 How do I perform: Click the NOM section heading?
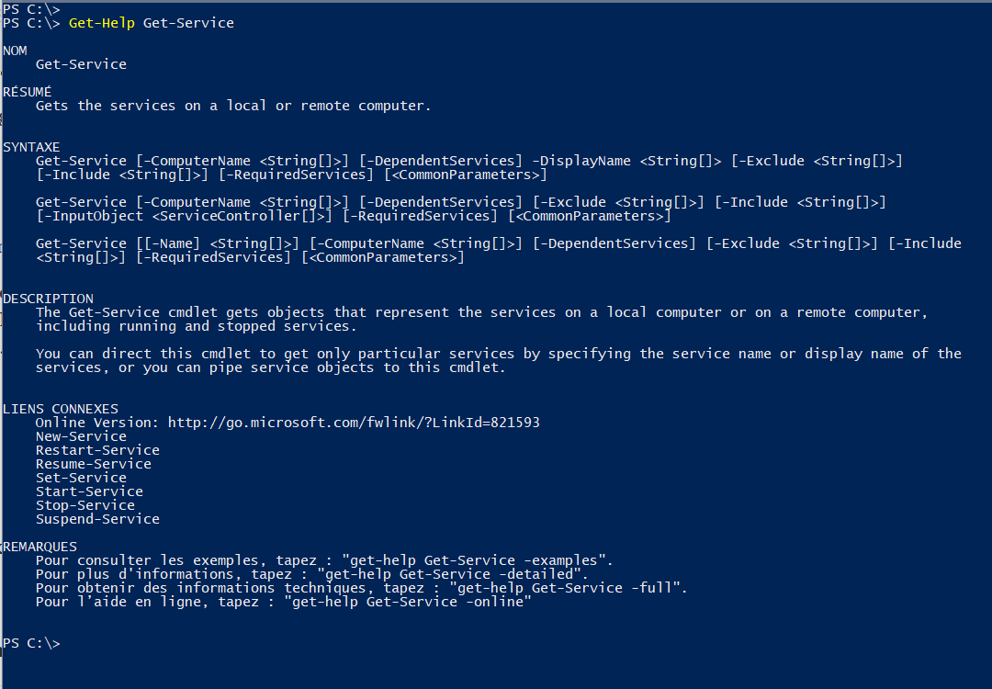point(16,51)
